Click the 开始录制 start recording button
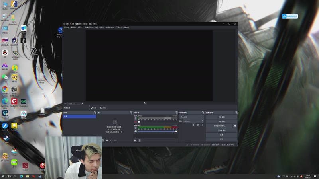The height and width of the screenshot is (179, 319). pos(221,121)
